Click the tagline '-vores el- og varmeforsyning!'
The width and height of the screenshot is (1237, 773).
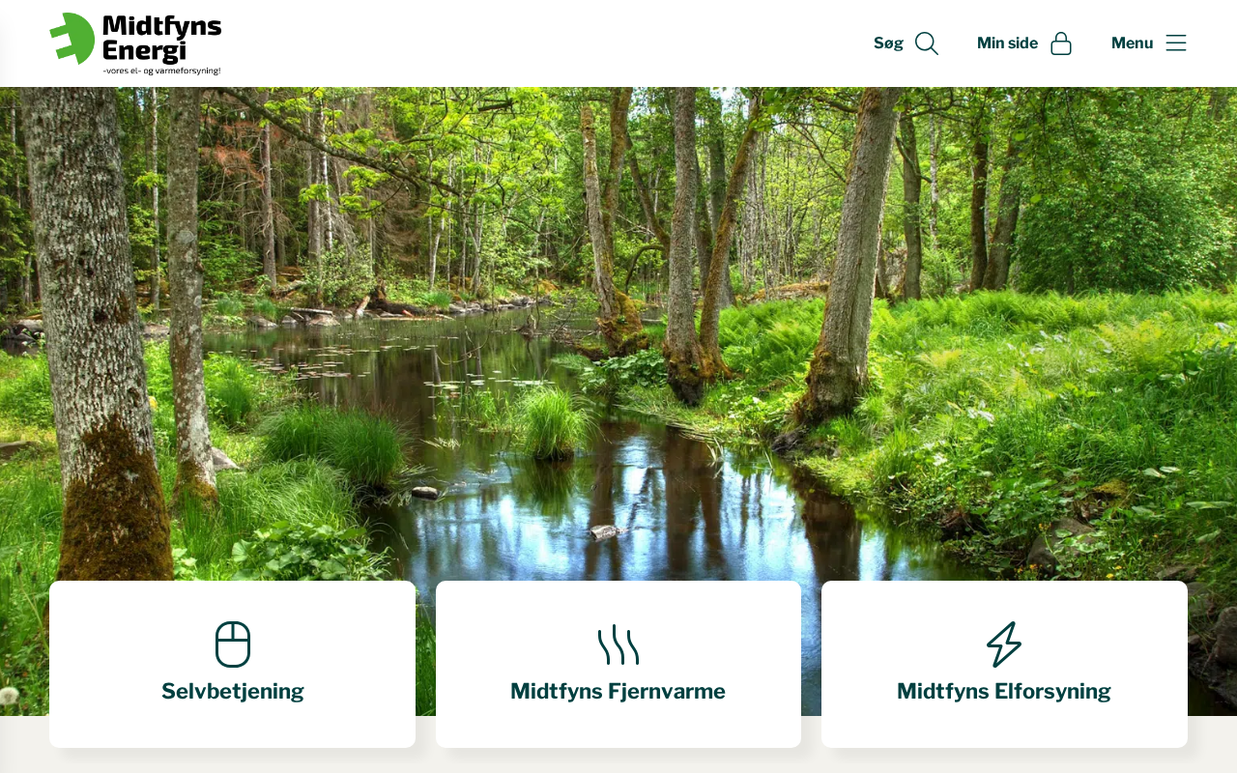click(x=161, y=71)
